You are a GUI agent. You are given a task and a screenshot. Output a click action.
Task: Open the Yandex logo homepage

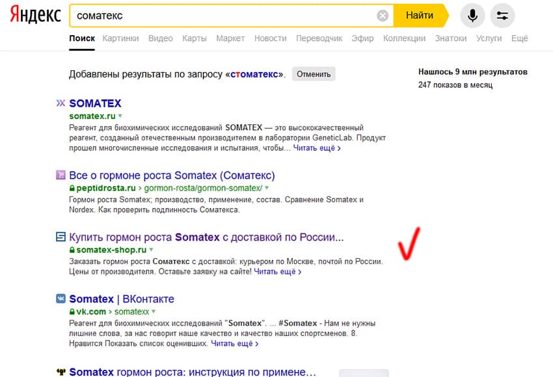pyautogui.click(x=35, y=15)
